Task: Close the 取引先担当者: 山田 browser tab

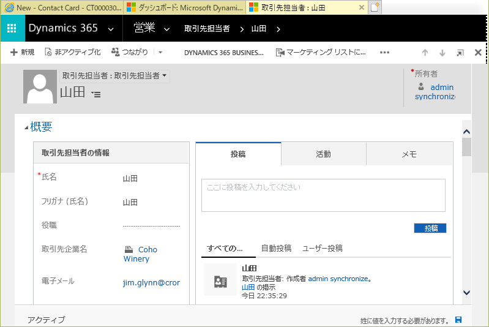Action: pos(362,7)
